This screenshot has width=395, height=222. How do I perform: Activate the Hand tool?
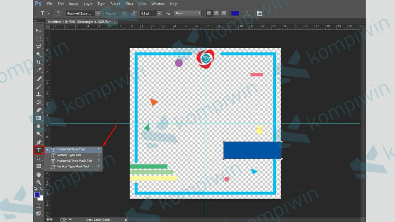point(39,174)
